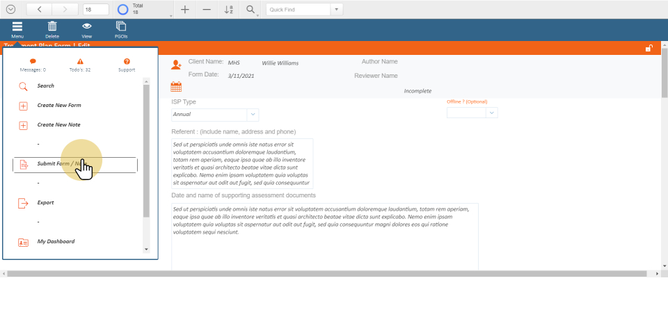Expand the Quick Find dropdown arrow
The height and width of the screenshot is (326, 668).
(x=337, y=10)
